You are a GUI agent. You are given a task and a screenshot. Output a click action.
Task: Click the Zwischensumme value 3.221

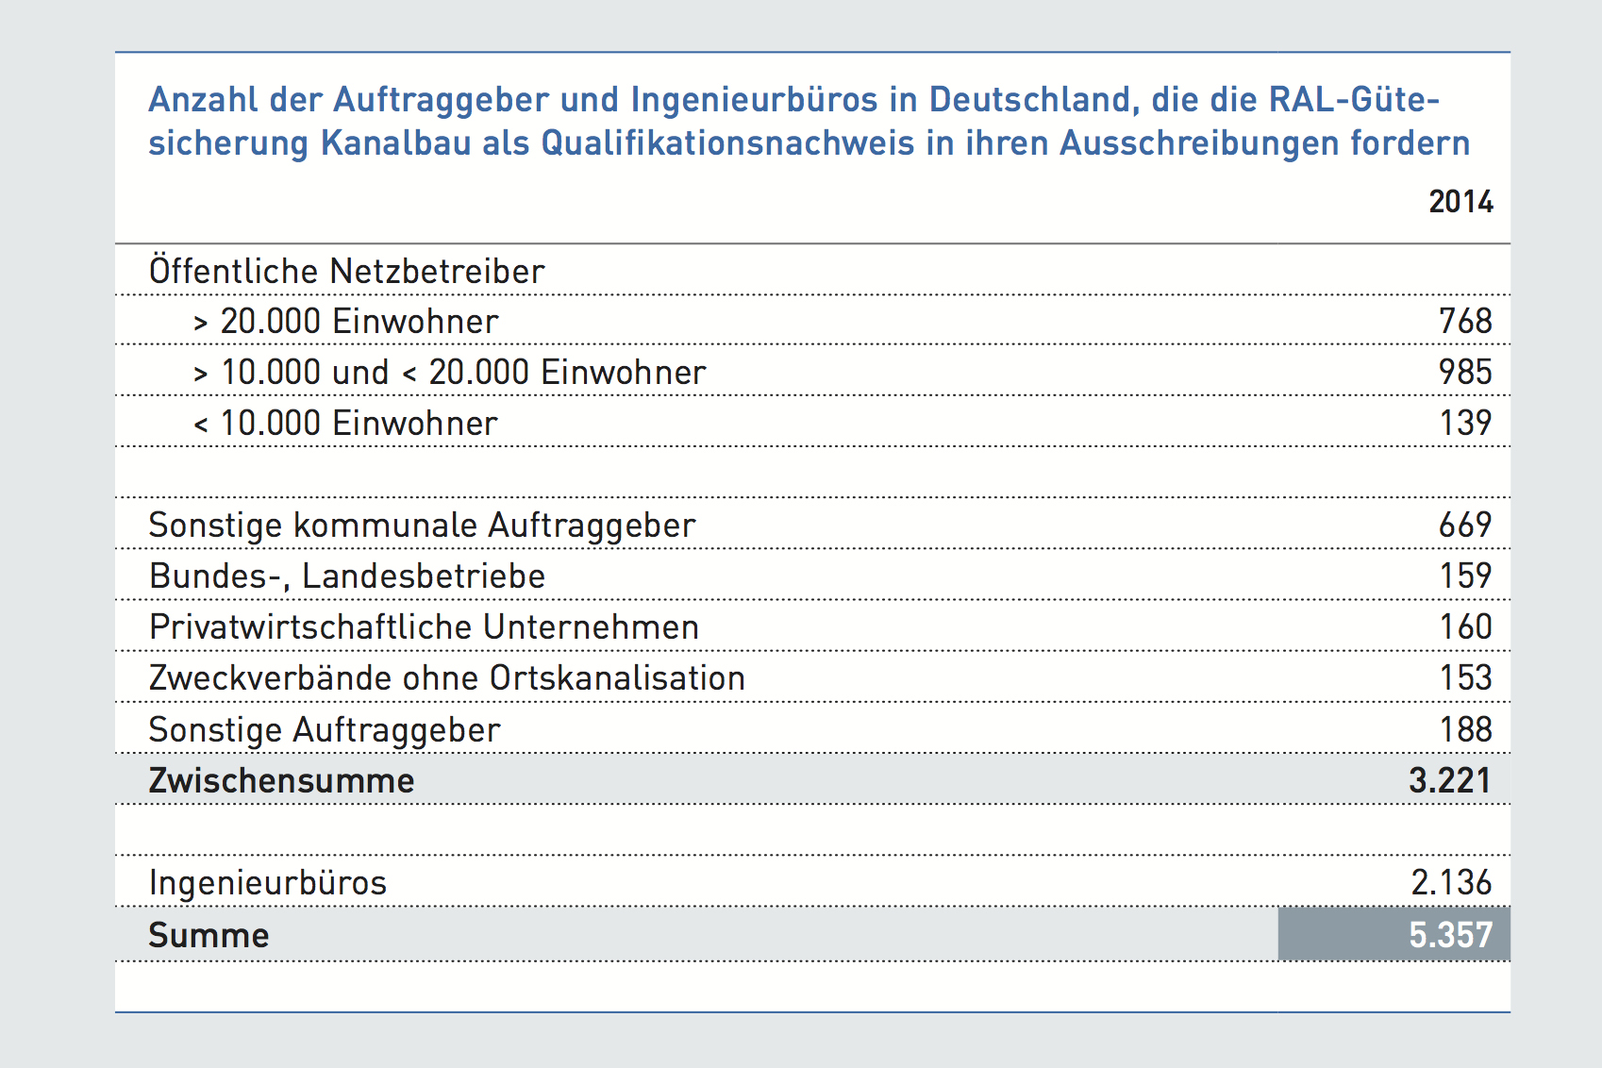pyautogui.click(x=1450, y=781)
